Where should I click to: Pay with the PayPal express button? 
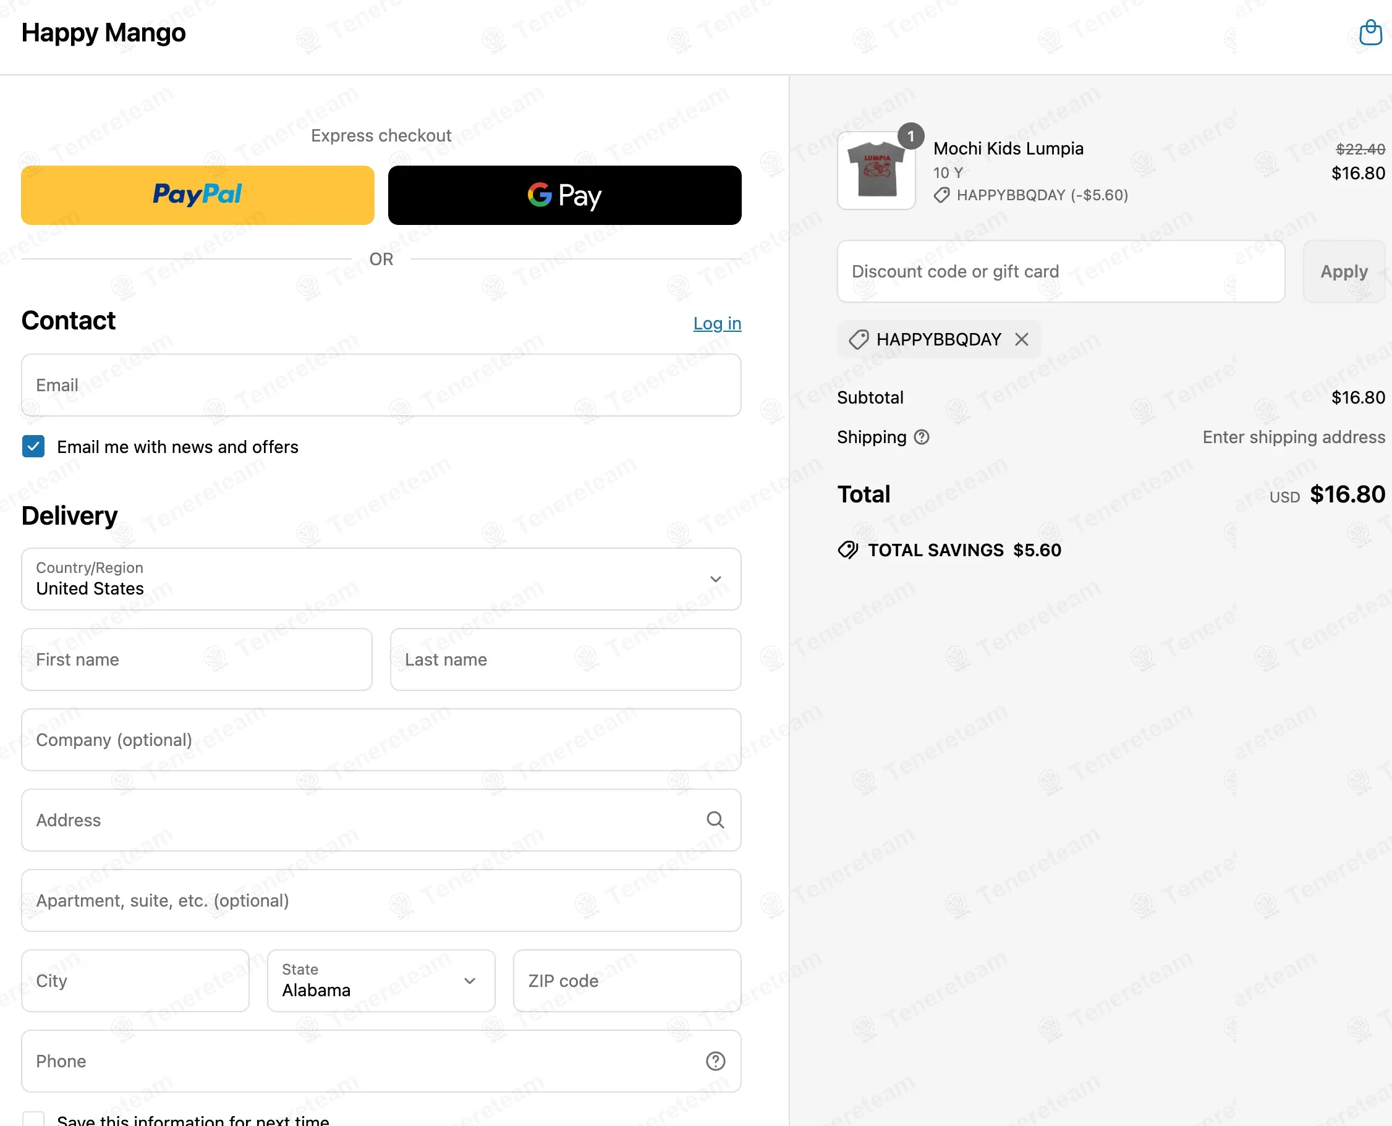[x=198, y=195]
